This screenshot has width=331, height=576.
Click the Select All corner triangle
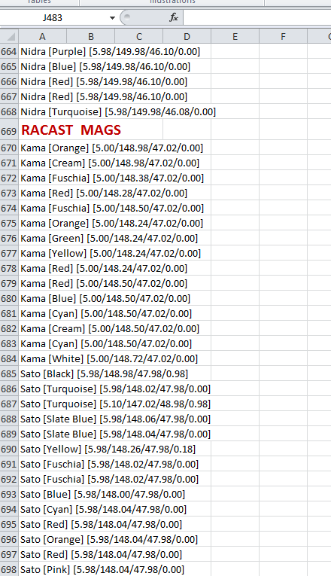pyautogui.click(x=10, y=36)
